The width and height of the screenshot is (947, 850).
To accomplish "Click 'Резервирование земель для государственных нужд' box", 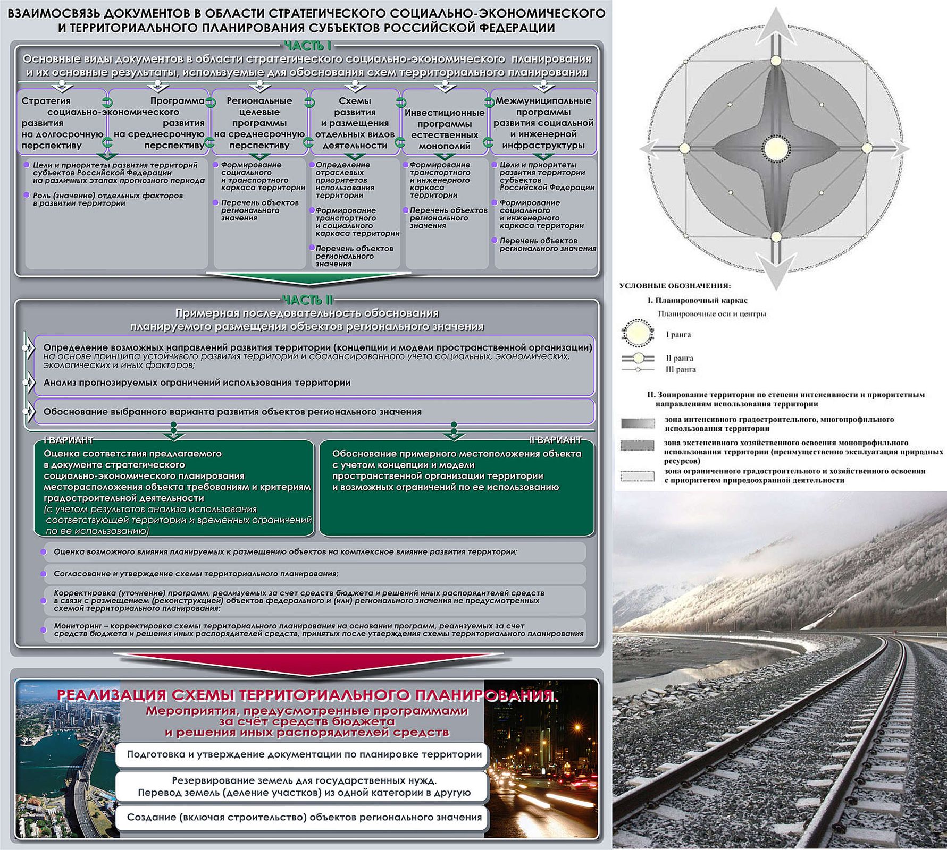I will 301,787.
